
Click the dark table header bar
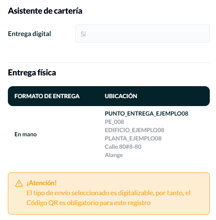(109, 96)
